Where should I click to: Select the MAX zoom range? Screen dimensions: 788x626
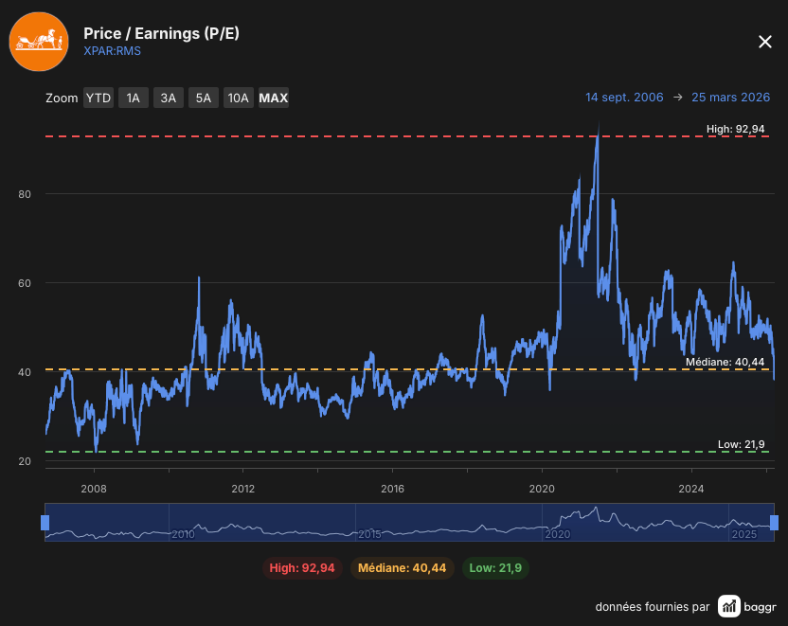tap(274, 98)
